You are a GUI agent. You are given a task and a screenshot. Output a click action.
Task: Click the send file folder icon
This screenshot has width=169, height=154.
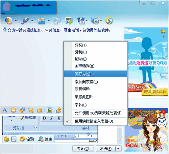(x=42, y=21)
